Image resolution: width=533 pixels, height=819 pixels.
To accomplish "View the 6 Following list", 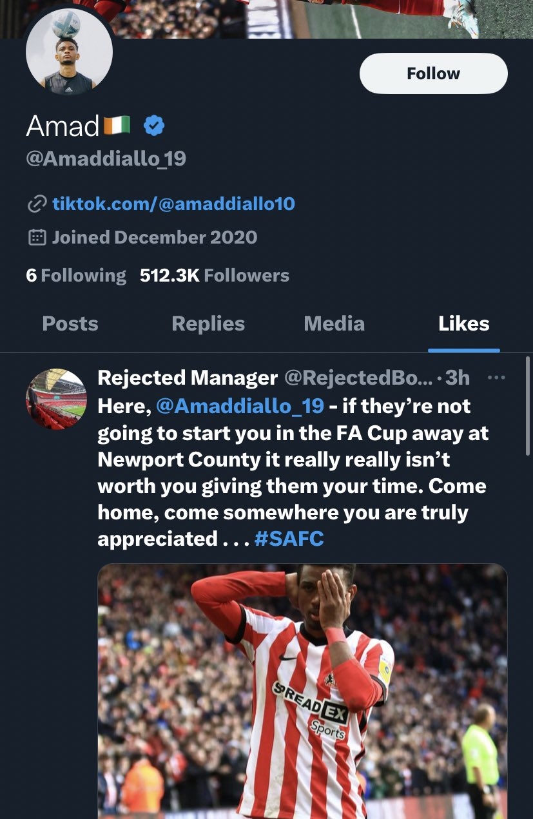I will pos(76,276).
